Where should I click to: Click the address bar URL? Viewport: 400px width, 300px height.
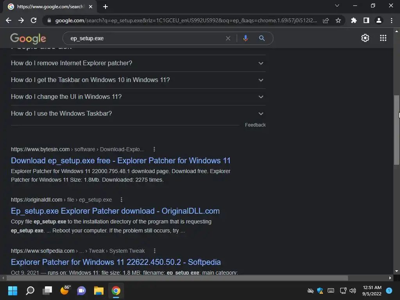pyautogui.click(x=186, y=20)
